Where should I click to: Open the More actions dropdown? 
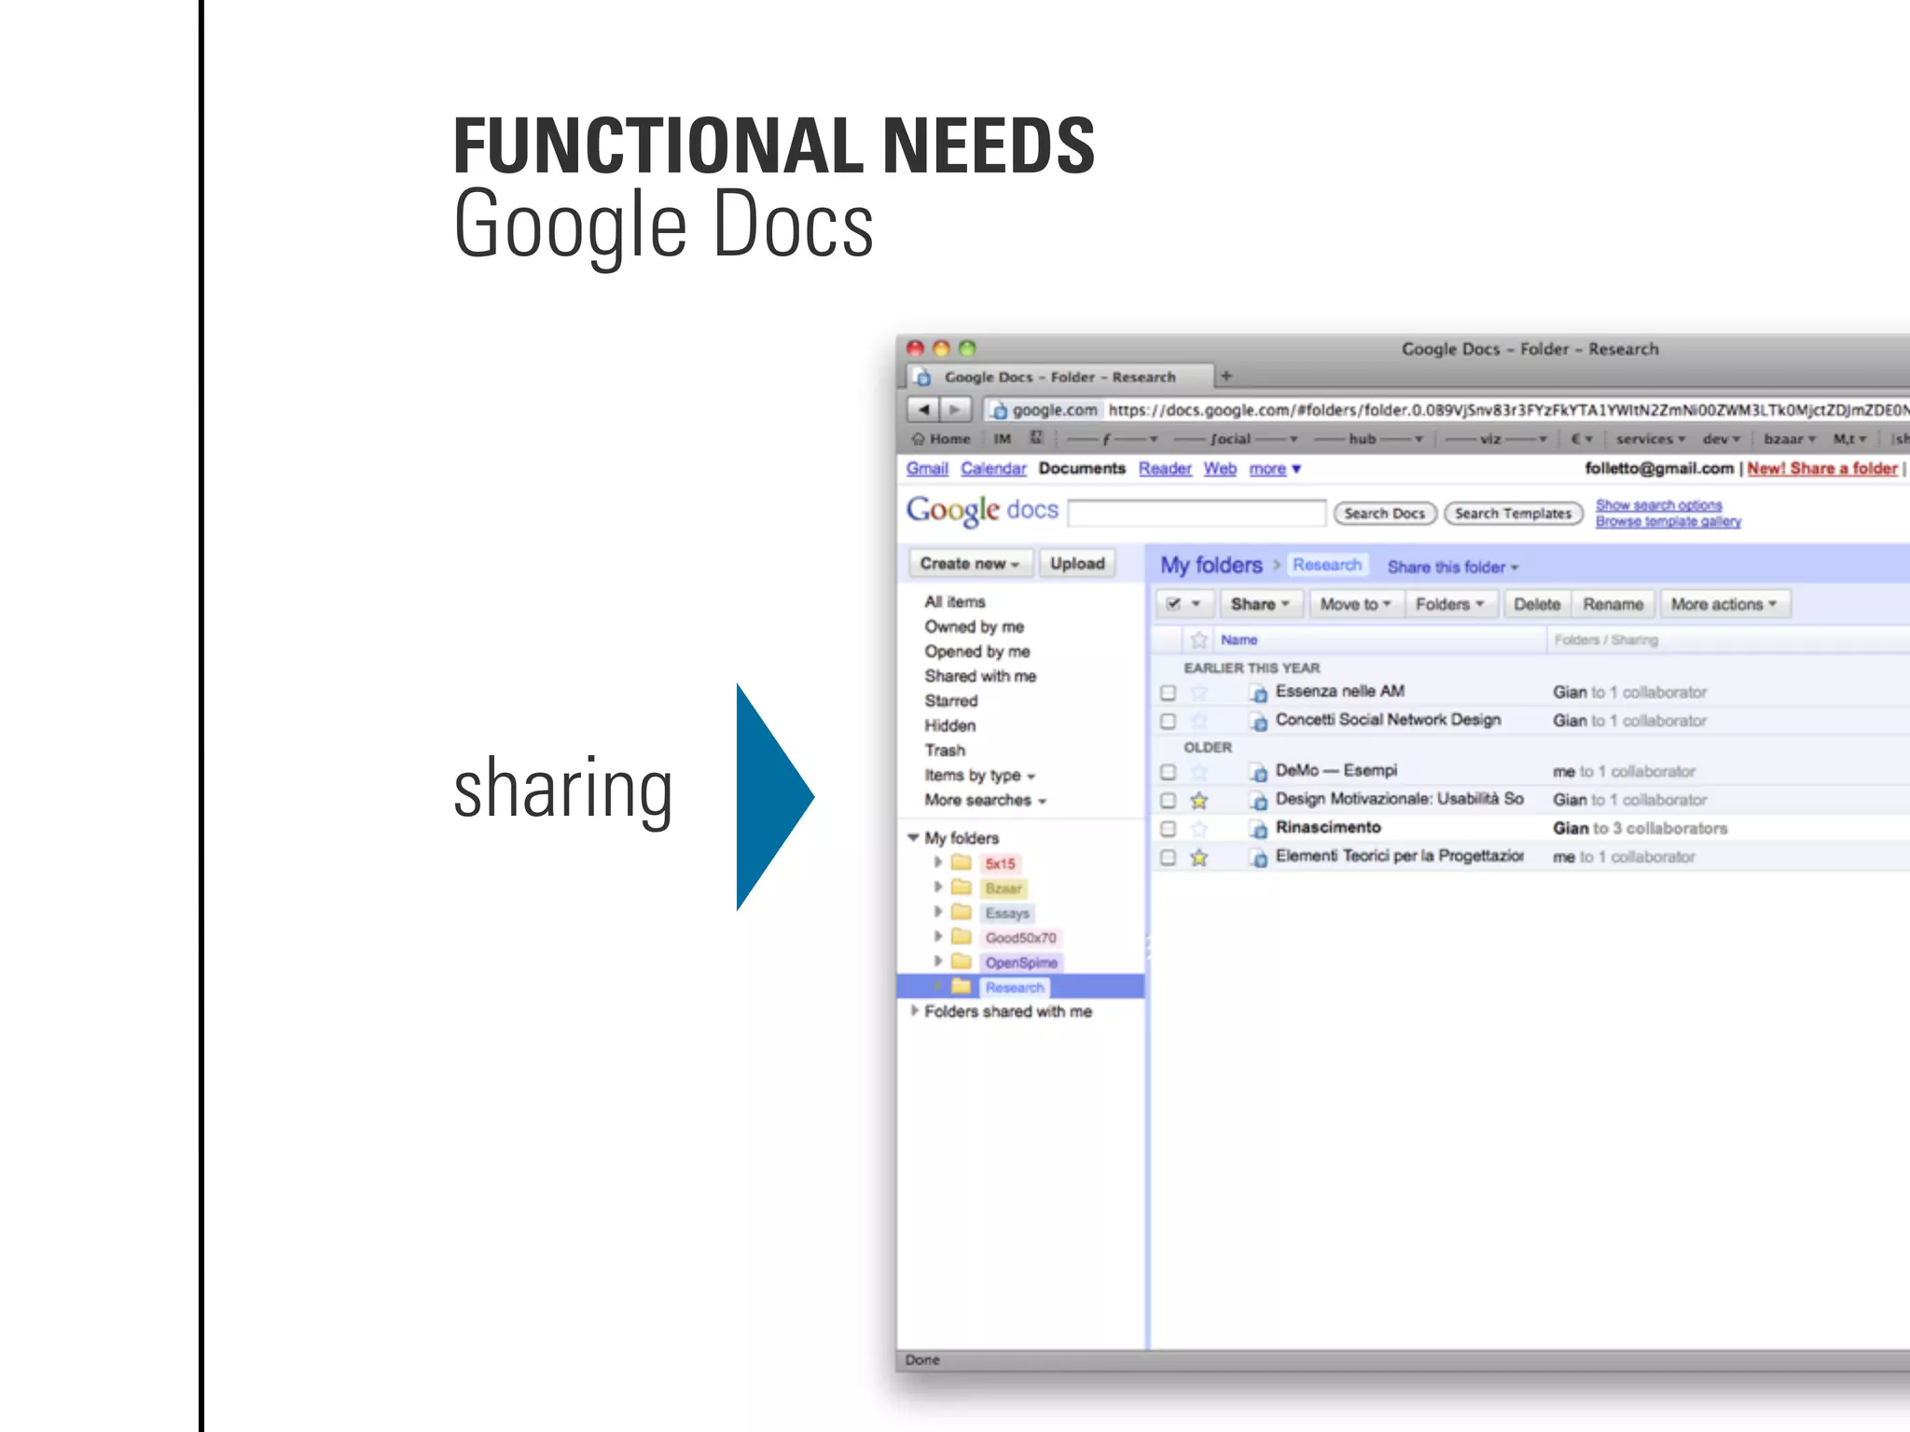1724,604
